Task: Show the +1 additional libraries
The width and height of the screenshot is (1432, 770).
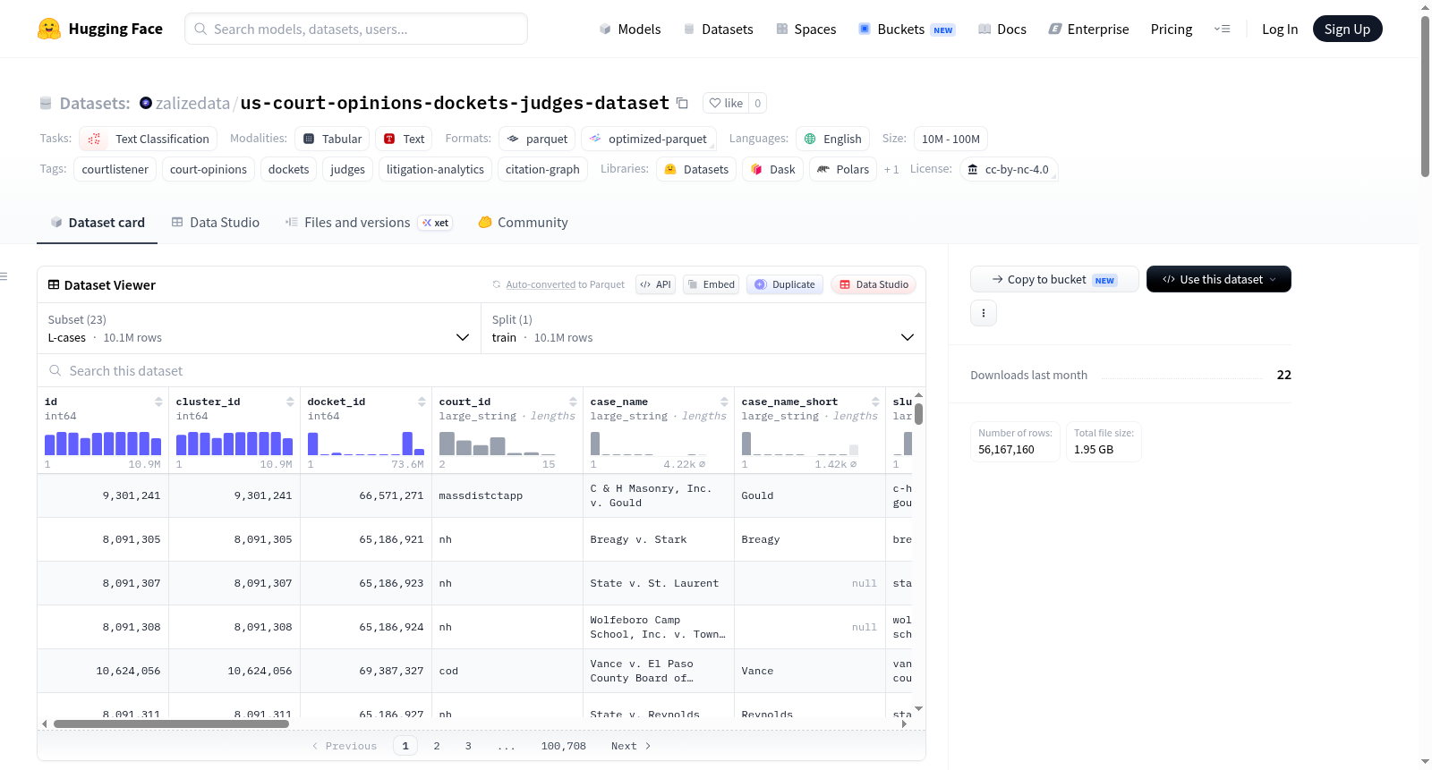Action: tap(891, 169)
